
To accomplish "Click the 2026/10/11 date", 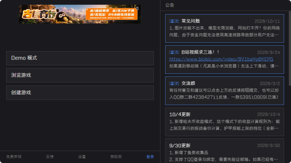I will tap(267, 21).
